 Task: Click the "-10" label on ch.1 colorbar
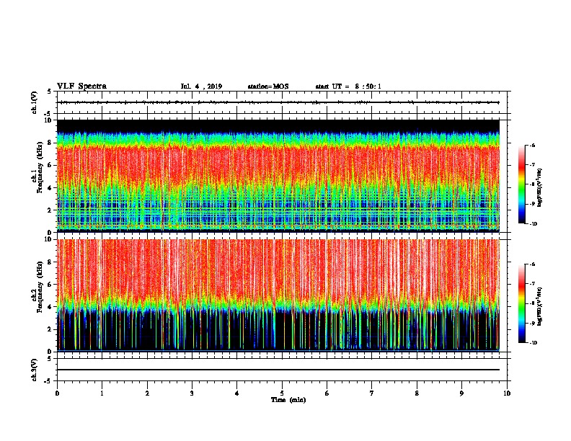pos(534,224)
